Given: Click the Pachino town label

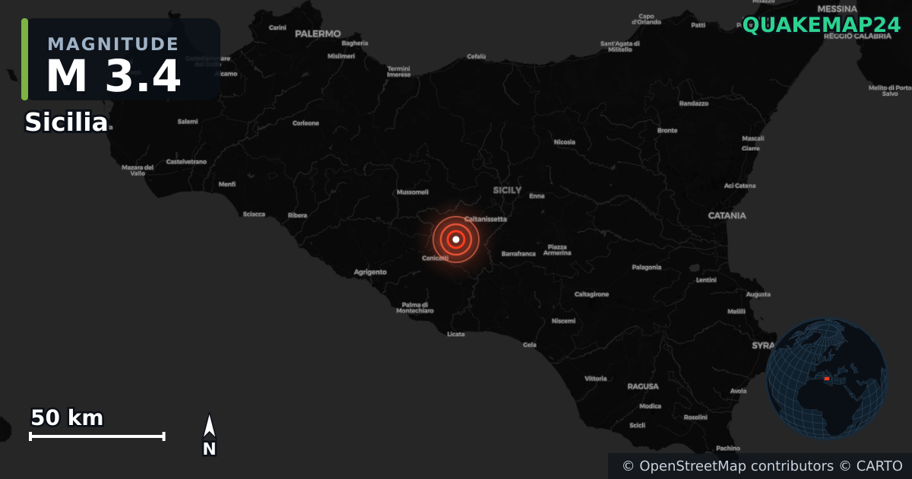Looking at the screenshot, I should (728, 449).
